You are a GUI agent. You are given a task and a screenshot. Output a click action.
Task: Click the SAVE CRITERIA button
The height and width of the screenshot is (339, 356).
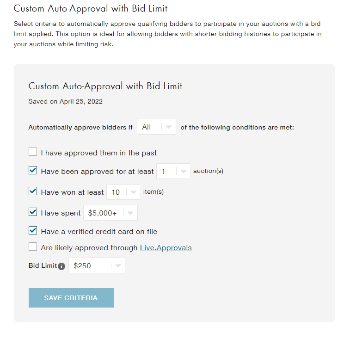[x=71, y=298]
